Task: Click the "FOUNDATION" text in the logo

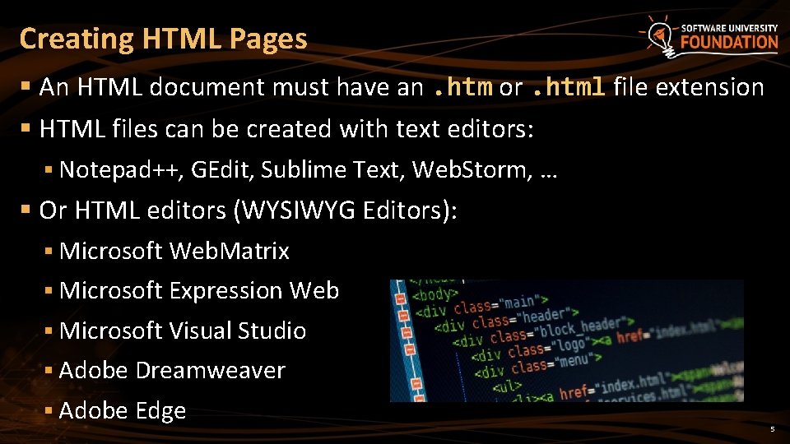Action: point(729,42)
